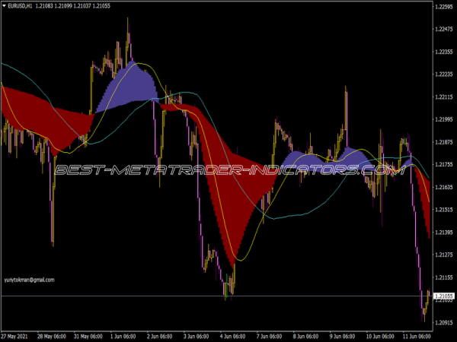Viewport: 457px width, 342px height.
Task: Click the current price tag 1.21055
Action: point(443,296)
